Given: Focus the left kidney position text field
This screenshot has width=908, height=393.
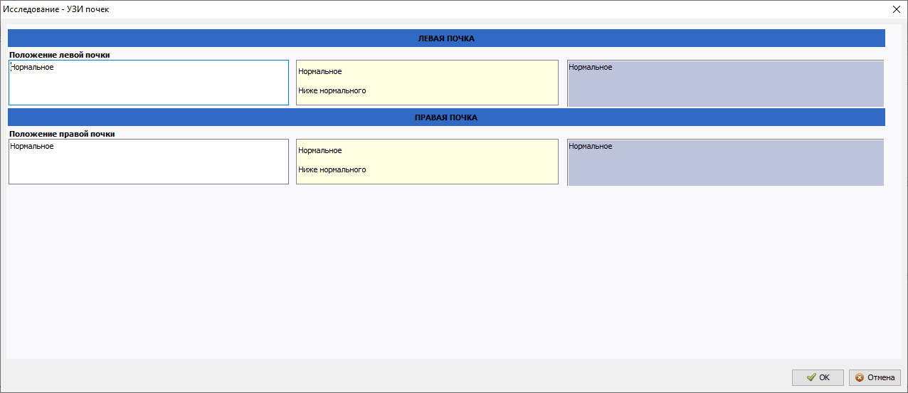Looking at the screenshot, I should 148,88.
